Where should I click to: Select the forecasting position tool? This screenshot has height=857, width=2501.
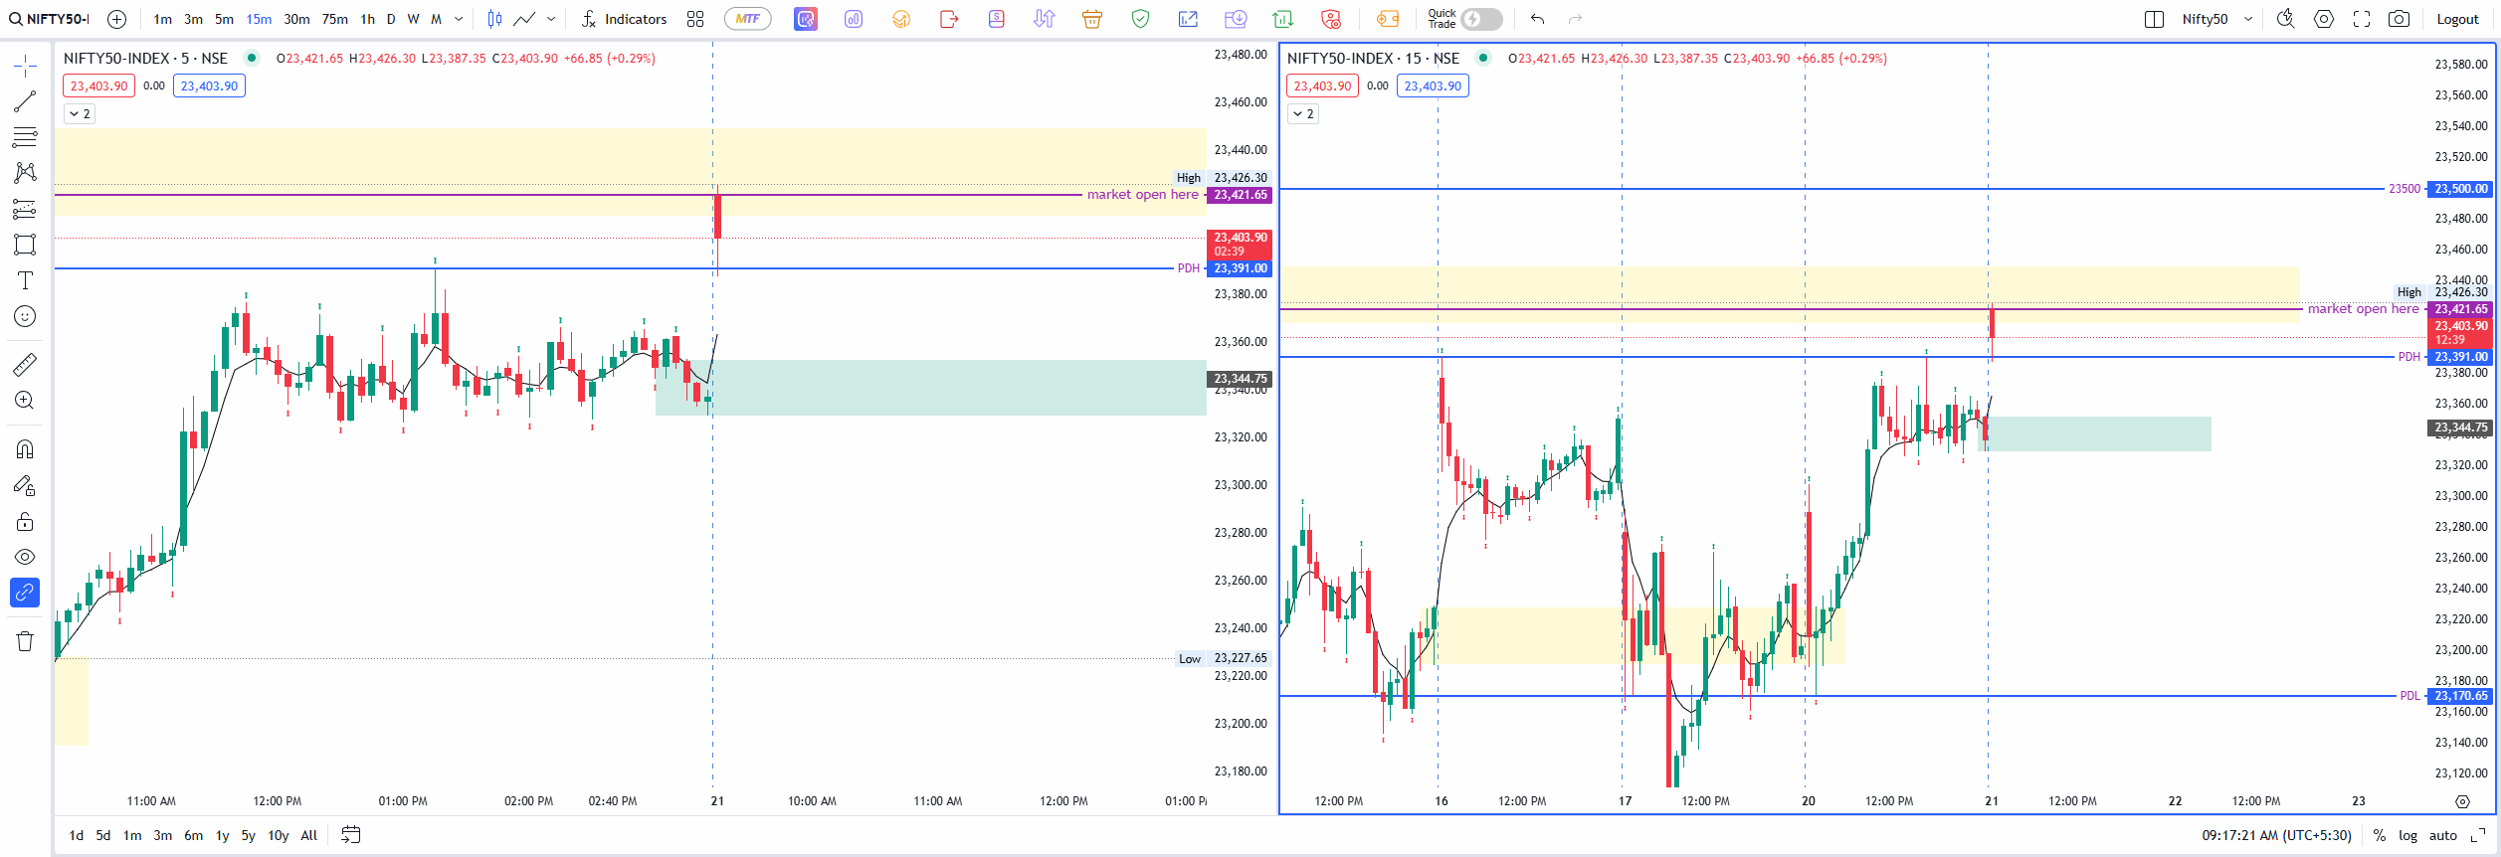(x=25, y=209)
